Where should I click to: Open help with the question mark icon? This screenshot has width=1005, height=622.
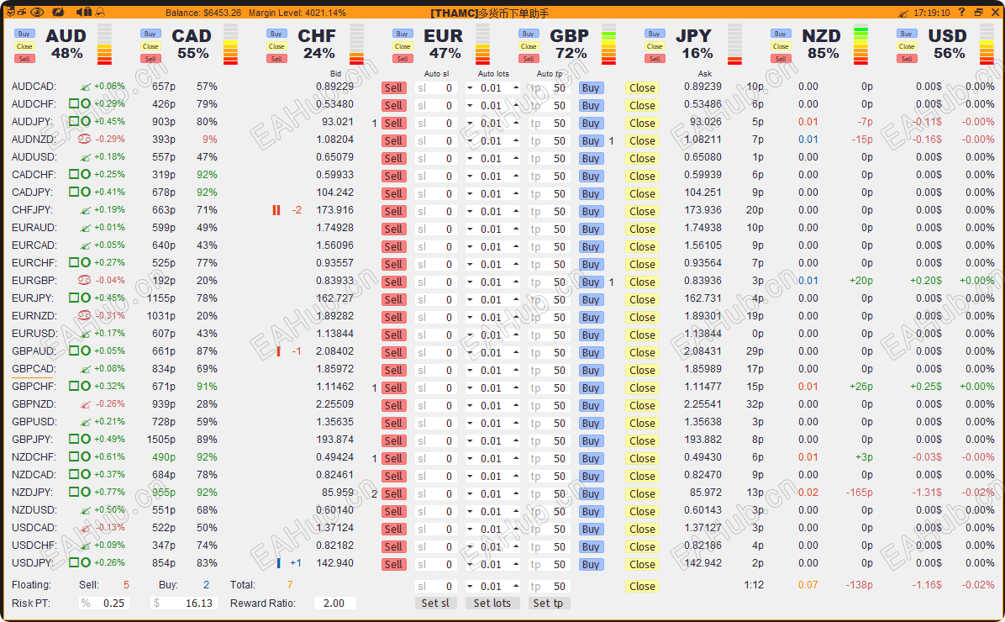point(961,12)
